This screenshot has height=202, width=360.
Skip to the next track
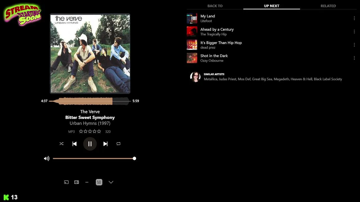tap(105, 144)
